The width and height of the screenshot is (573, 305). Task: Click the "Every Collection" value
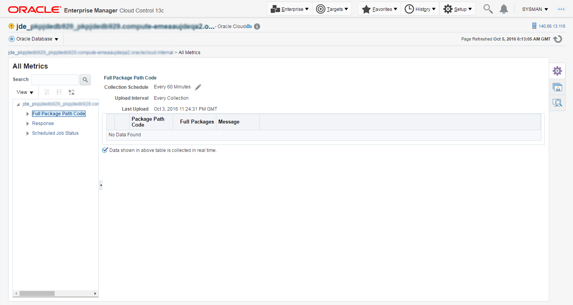pos(171,98)
